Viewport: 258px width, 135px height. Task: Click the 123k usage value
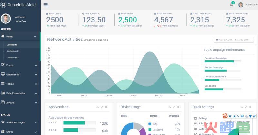click(104, 123)
